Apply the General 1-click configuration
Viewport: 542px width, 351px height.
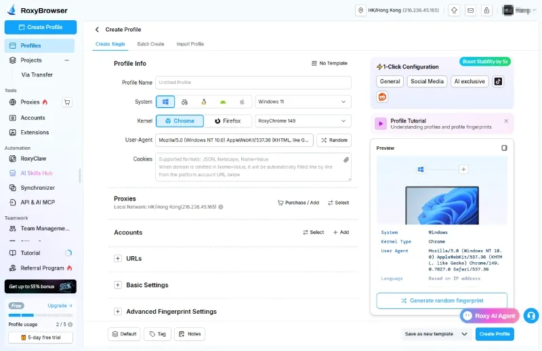(390, 81)
